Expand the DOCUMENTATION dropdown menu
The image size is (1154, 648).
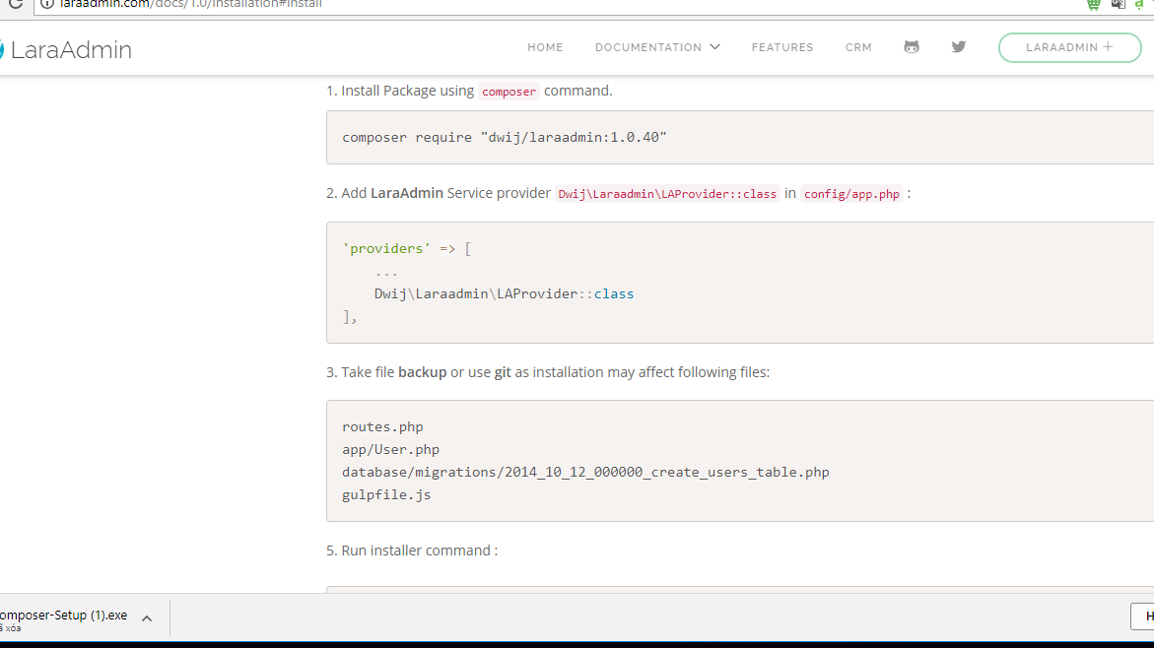[657, 47]
